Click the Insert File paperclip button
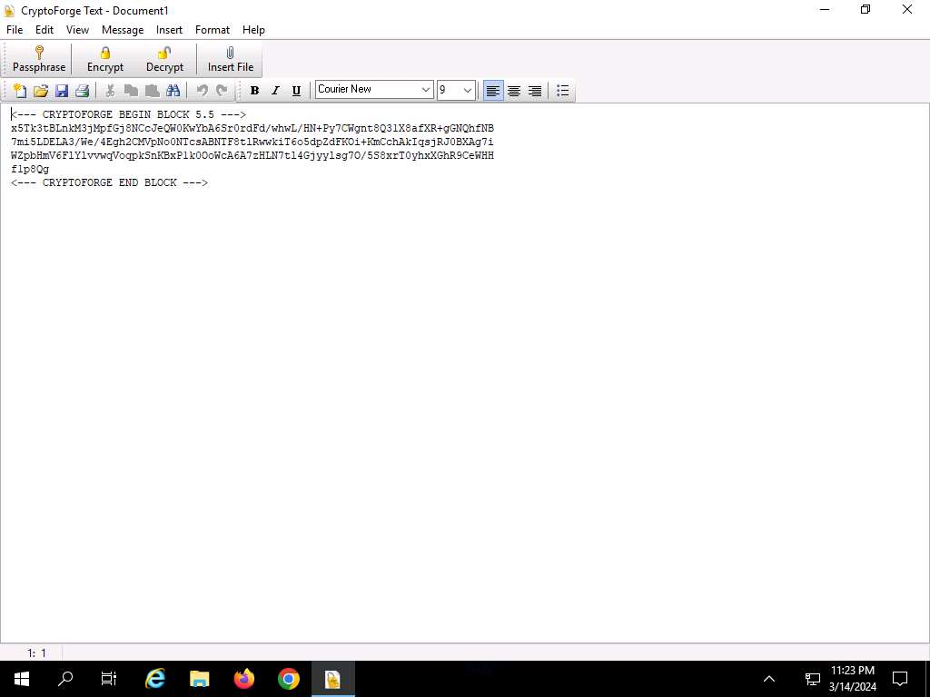This screenshot has width=930, height=697. pyautogui.click(x=231, y=60)
